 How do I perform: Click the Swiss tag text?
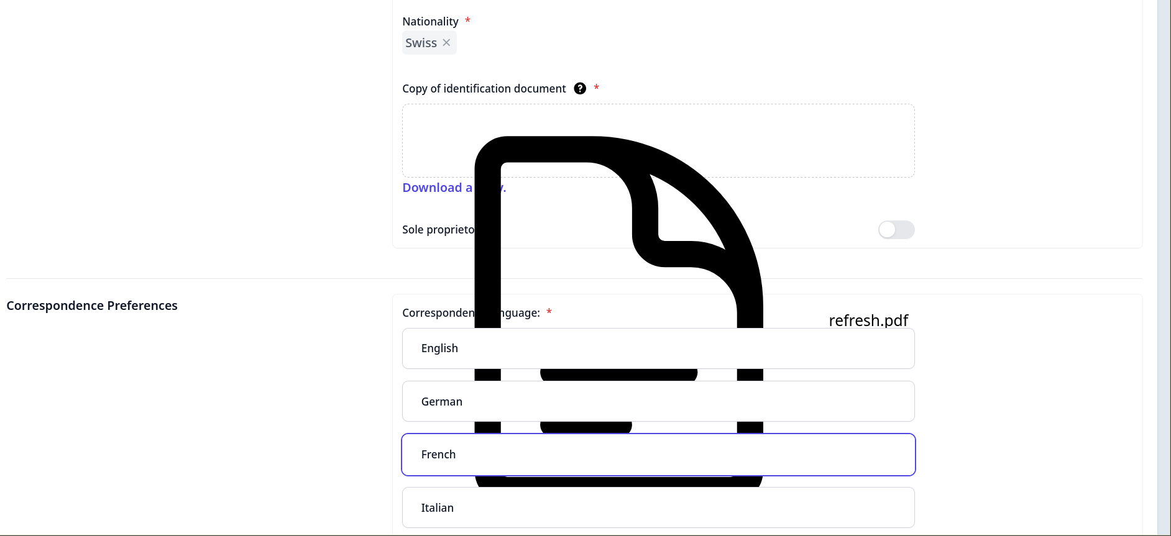click(421, 43)
